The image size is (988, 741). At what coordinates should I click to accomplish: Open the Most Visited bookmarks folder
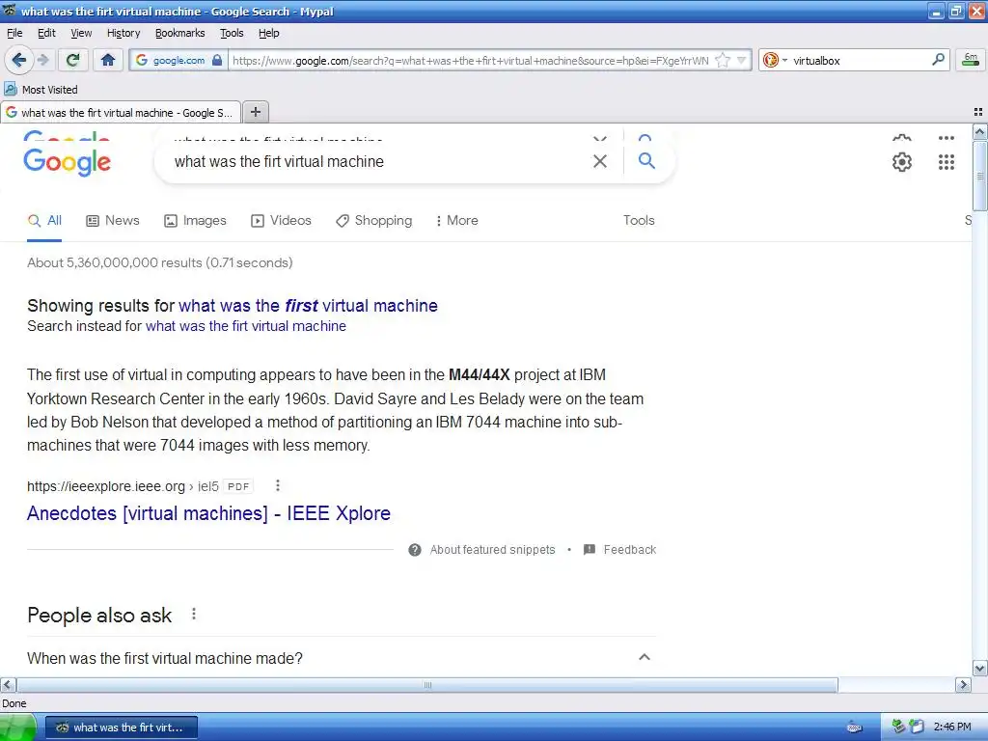click(41, 90)
